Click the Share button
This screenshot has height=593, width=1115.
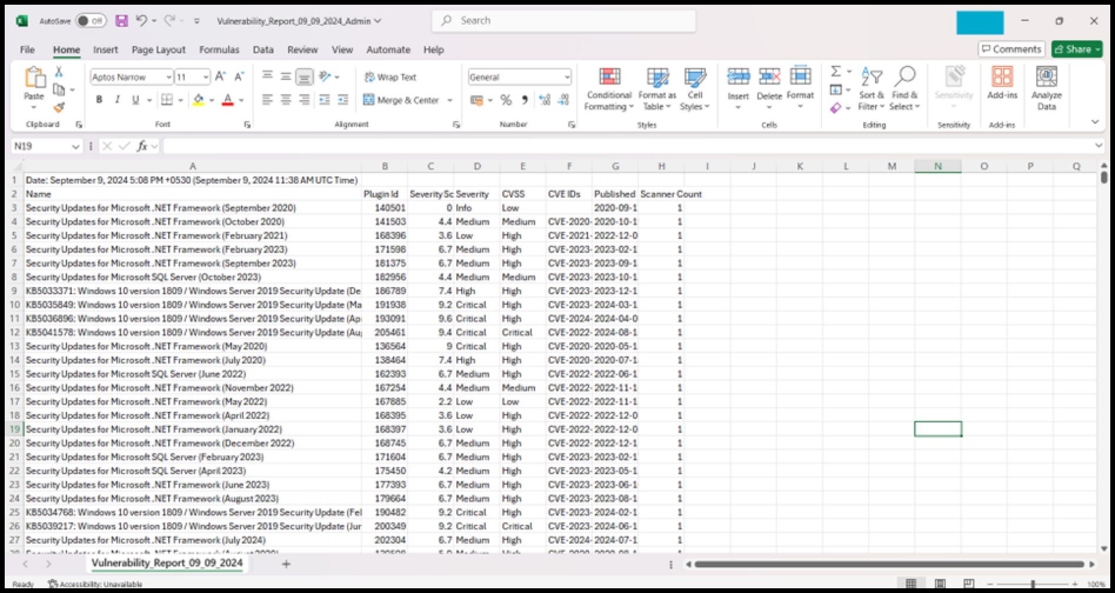pos(1076,49)
